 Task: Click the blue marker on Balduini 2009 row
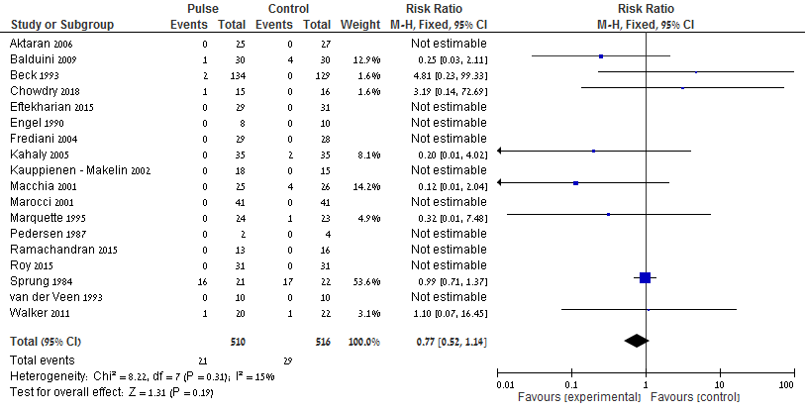601,56
